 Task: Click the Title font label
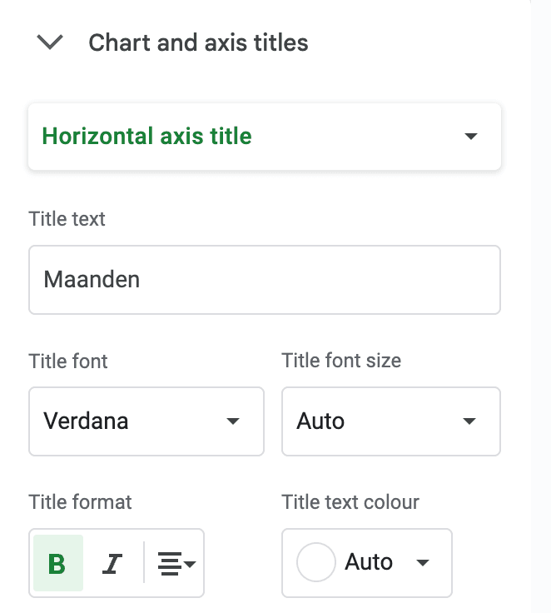(68, 361)
